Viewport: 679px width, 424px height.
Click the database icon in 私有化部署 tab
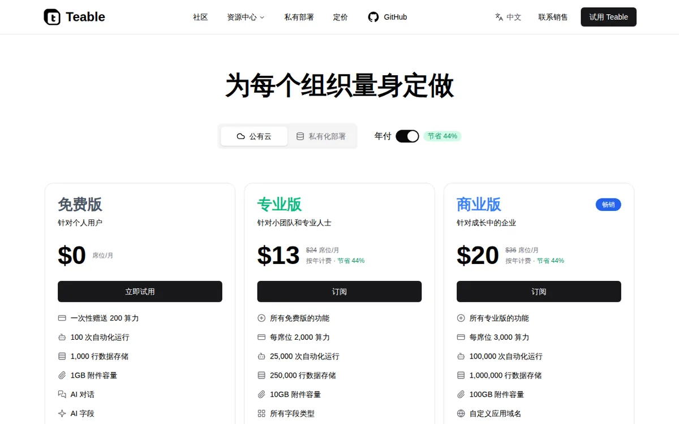point(300,136)
